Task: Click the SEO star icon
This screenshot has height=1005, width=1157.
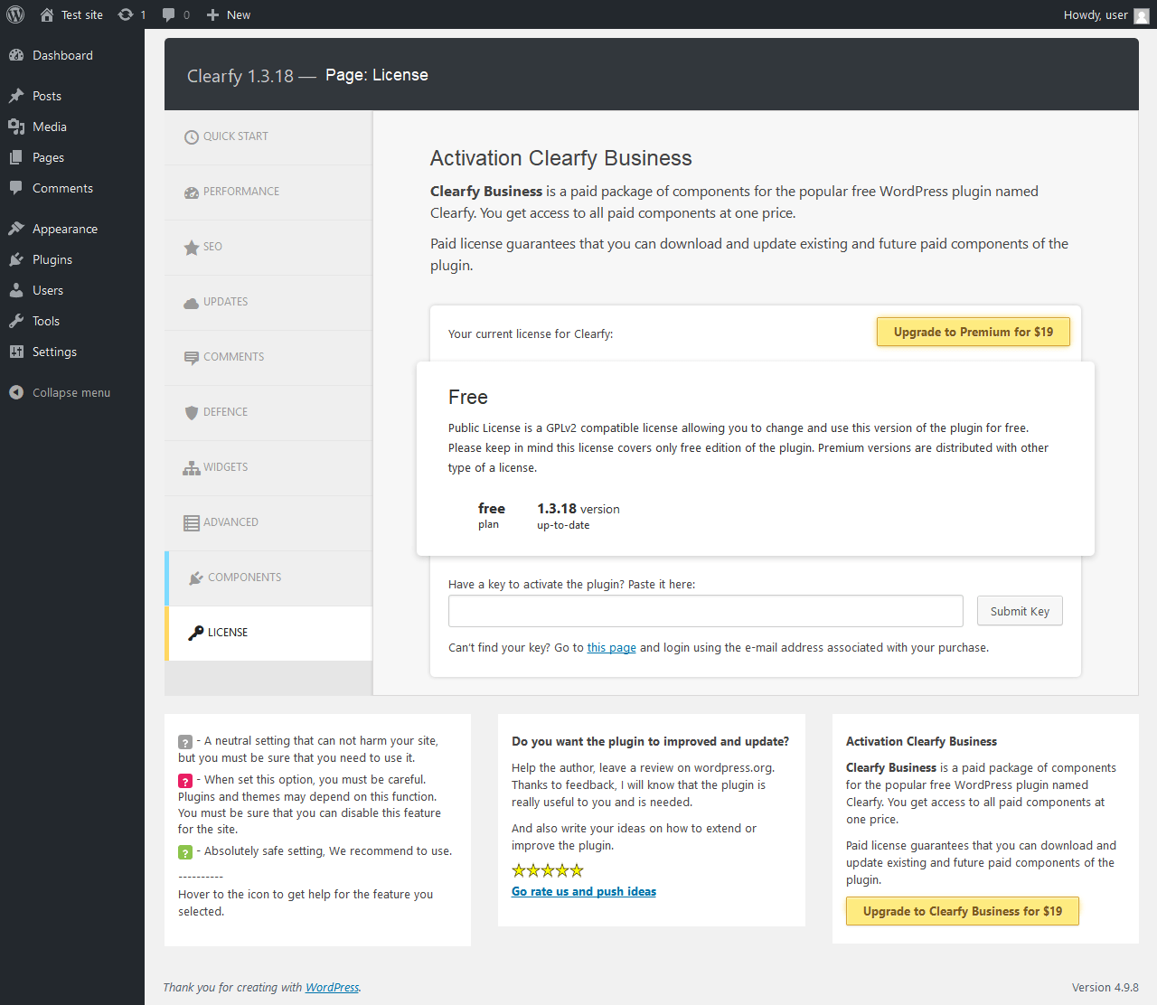Action: coord(192,248)
